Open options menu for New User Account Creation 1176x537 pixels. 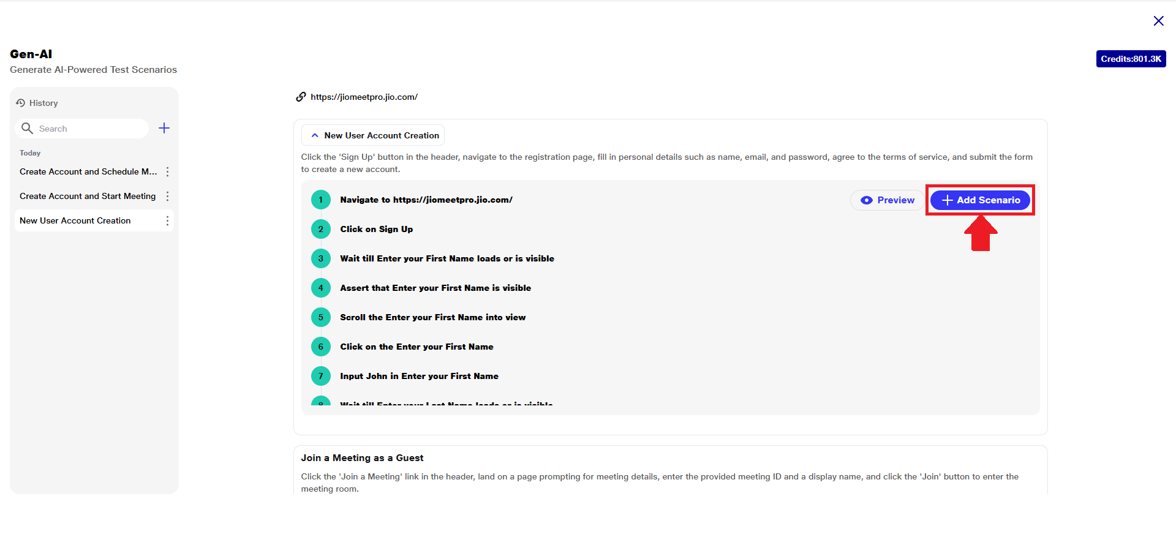pos(167,220)
